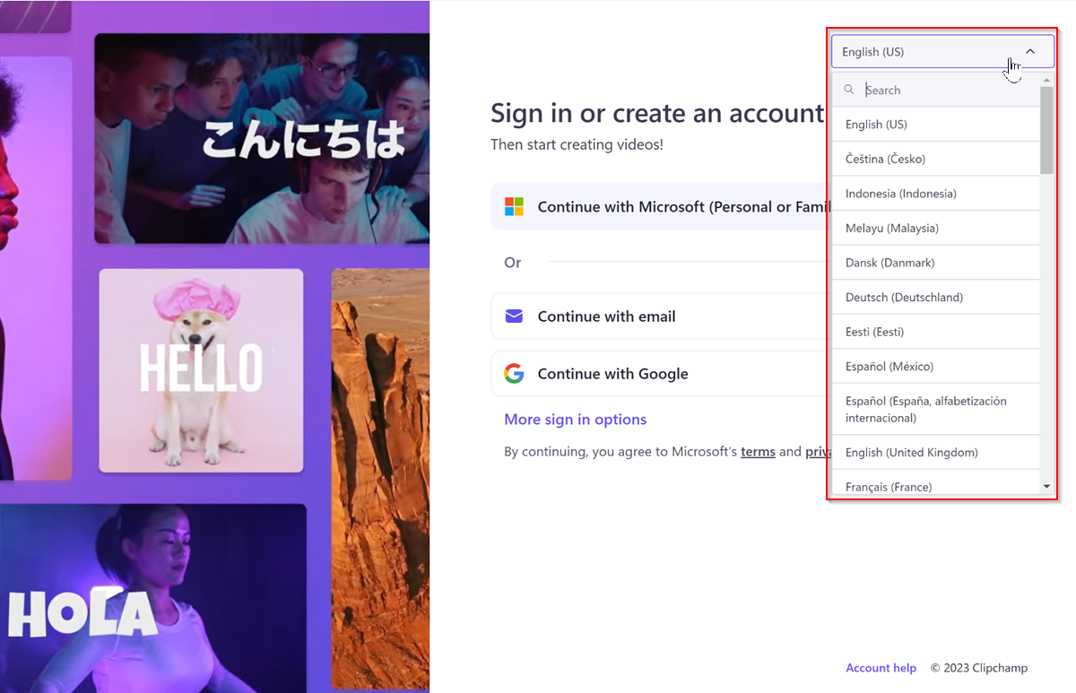Click Continue with Google button
1076x693 pixels.
coord(659,374)
